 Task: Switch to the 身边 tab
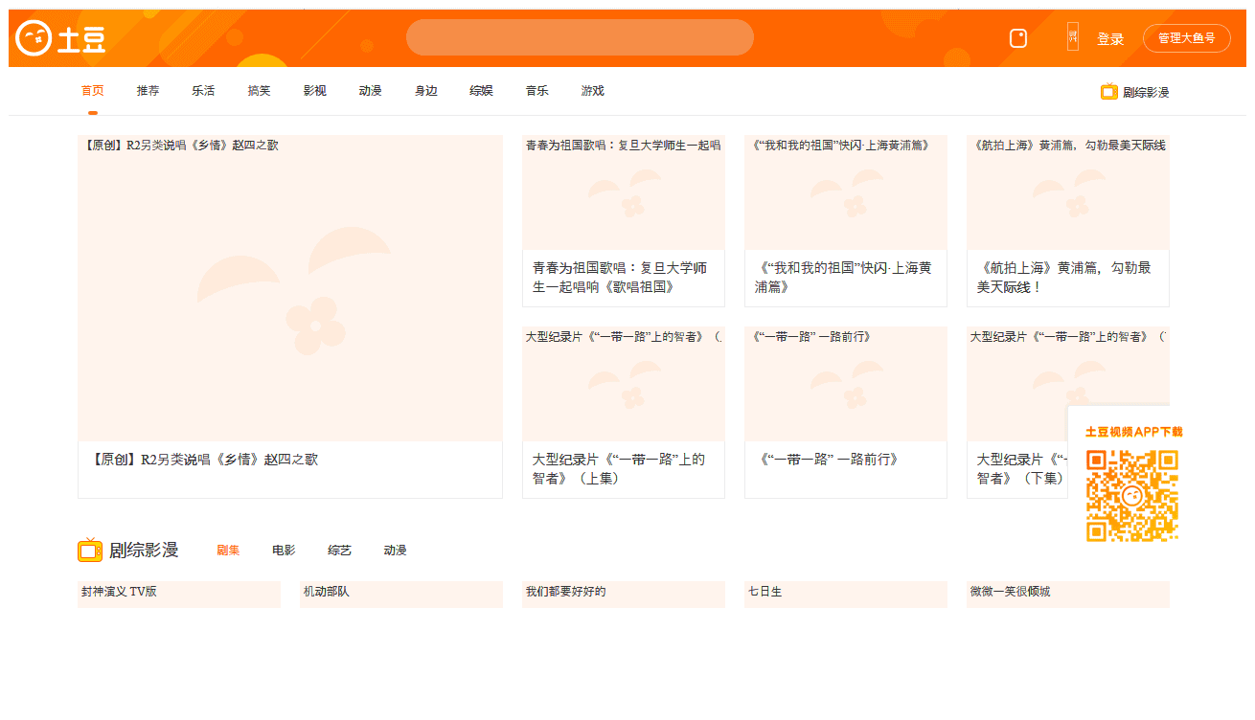coord(425,91)
